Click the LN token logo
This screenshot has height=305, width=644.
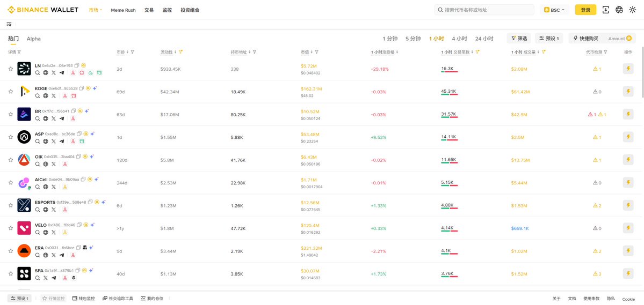point(24,69)
